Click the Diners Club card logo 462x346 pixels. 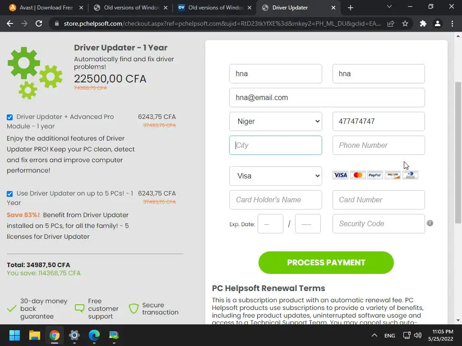pos(410,175)
